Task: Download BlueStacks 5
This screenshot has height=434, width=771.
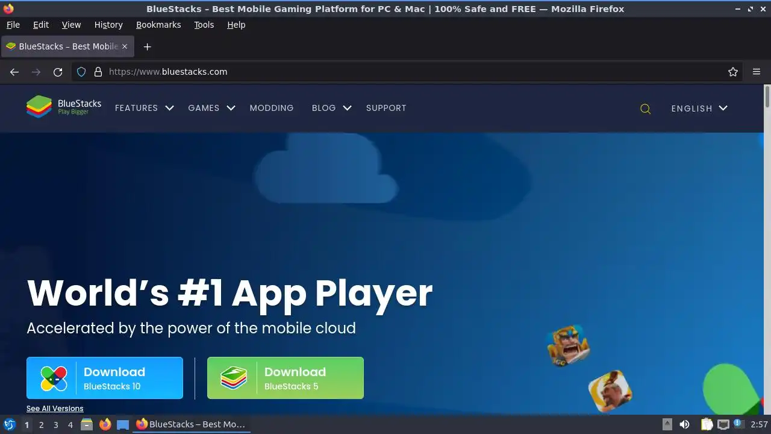Action: pos(286,378)
